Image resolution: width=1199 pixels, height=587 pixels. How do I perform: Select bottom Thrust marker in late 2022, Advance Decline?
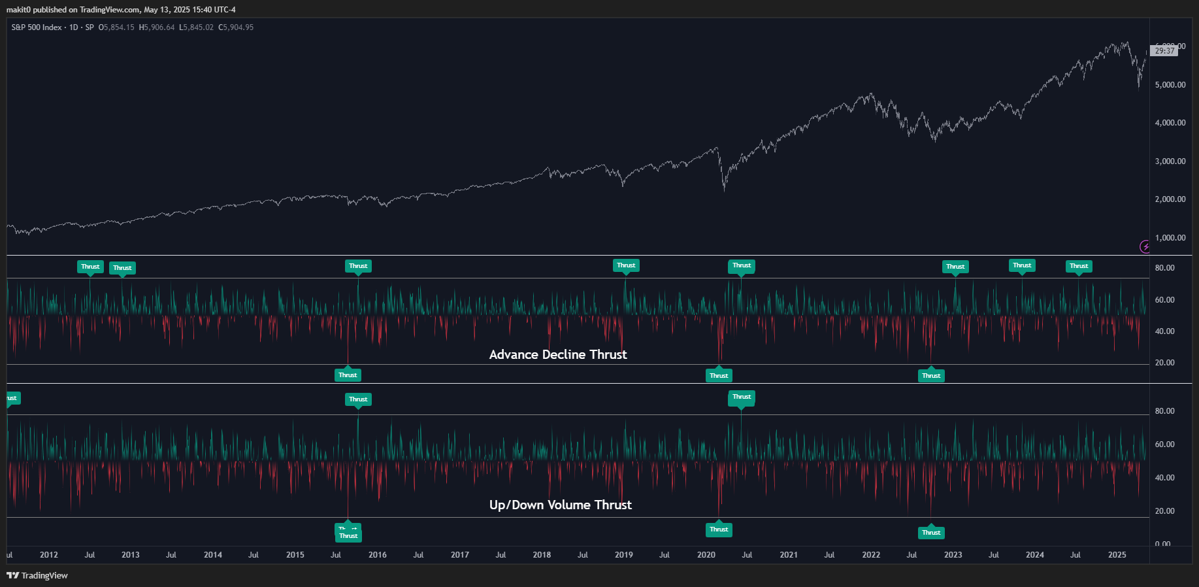coord(931,376)
